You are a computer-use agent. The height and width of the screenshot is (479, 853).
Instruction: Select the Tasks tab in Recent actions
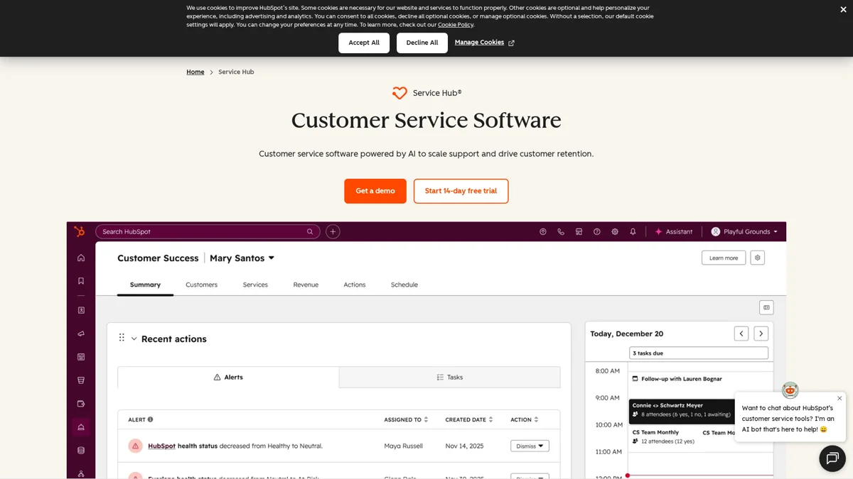coord(450,377)
